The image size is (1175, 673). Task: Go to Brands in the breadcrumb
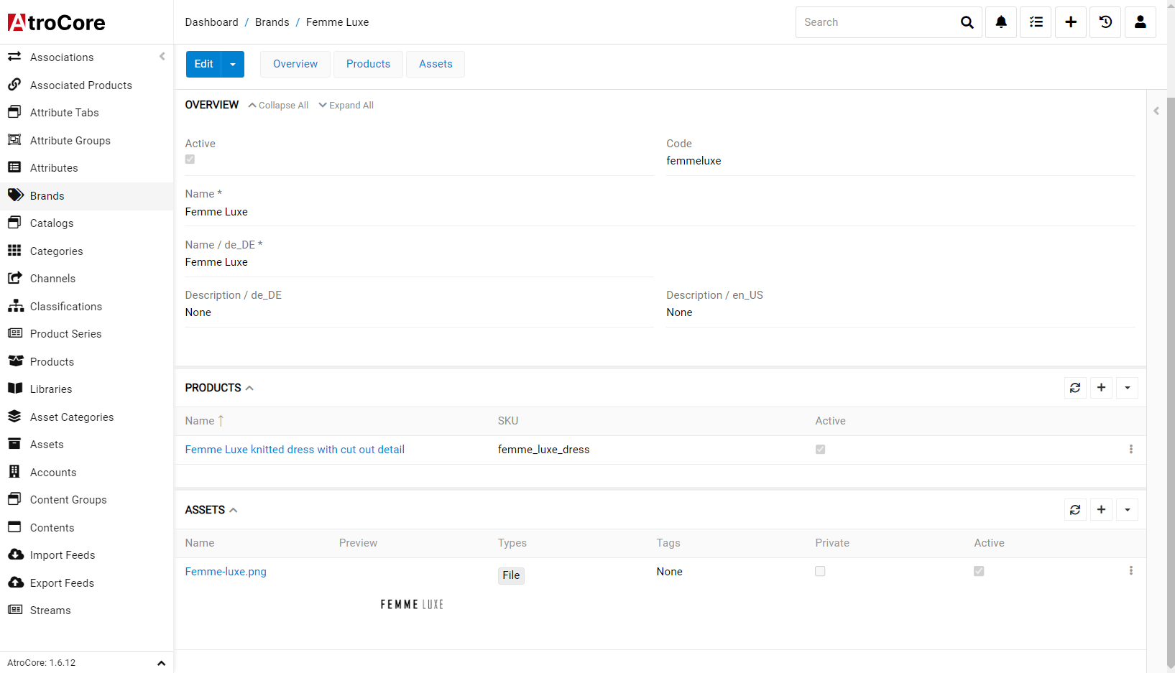coord(272,22)
